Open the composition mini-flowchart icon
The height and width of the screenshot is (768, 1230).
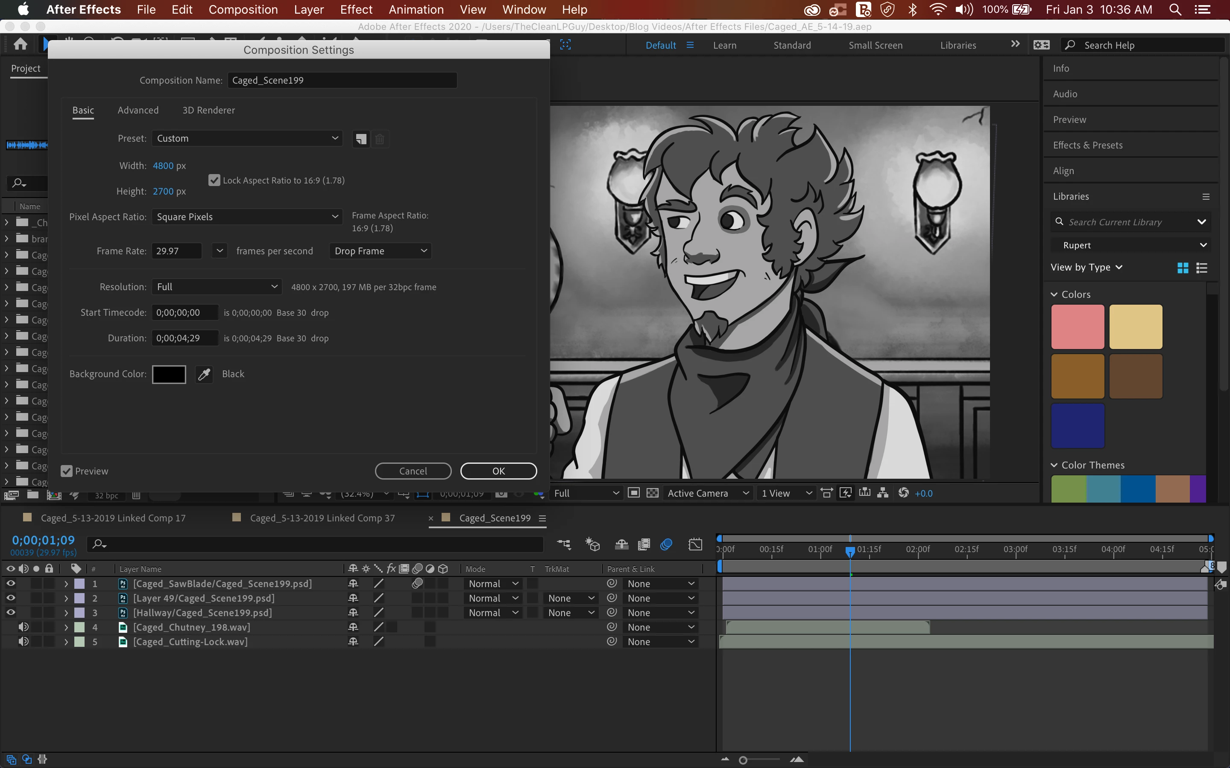(564, 544)
